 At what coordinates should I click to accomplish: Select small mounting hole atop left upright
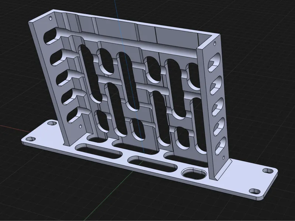click(51, 18)
